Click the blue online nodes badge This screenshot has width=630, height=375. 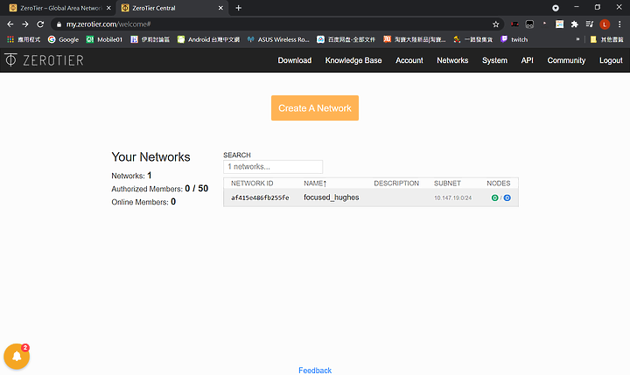(x=507, y=198)
